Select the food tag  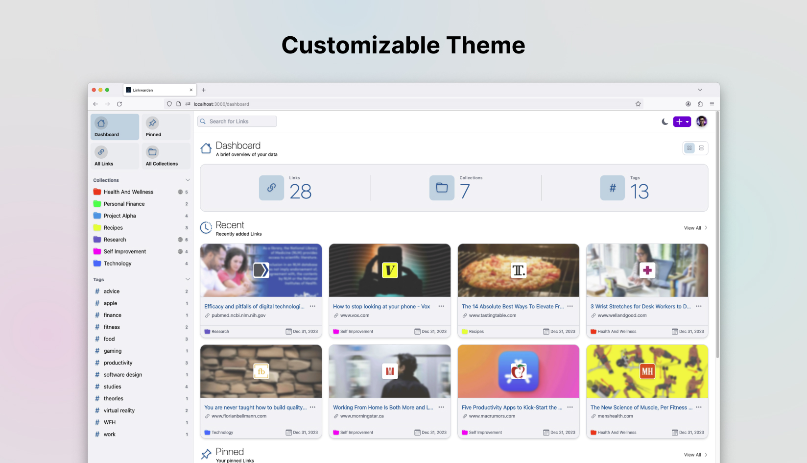pyautogui.click(x=141, y=339)
